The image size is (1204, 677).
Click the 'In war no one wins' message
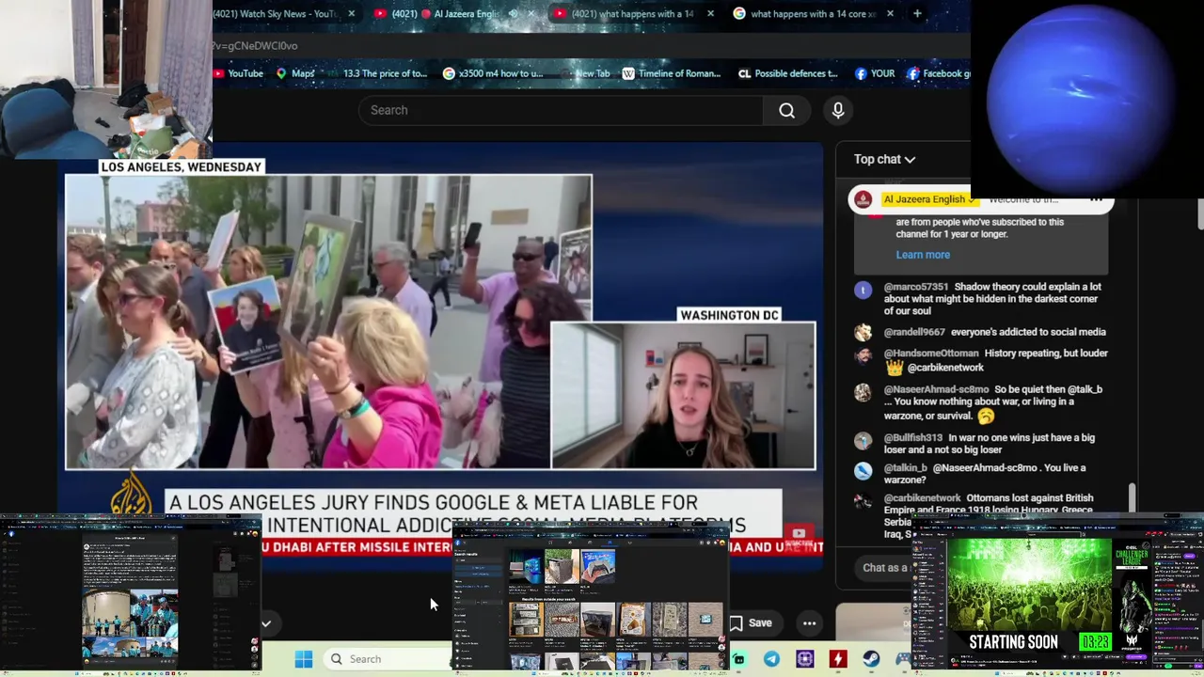pyautogui.click(x=990, y=444)
